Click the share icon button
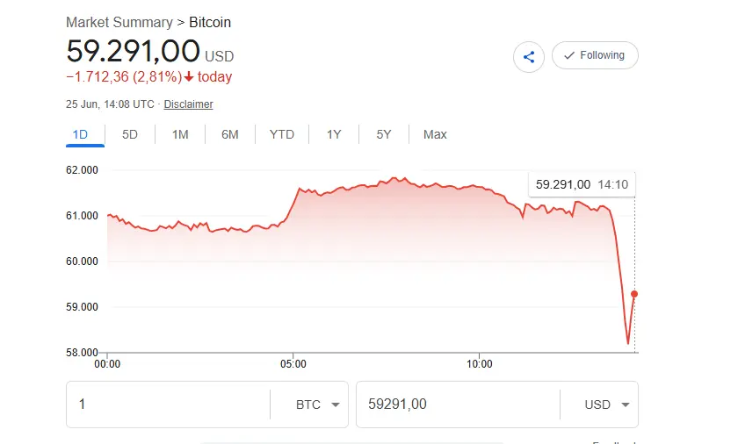 (x=529, y=57)
